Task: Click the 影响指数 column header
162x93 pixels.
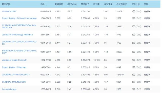Action: click(59, 4)
